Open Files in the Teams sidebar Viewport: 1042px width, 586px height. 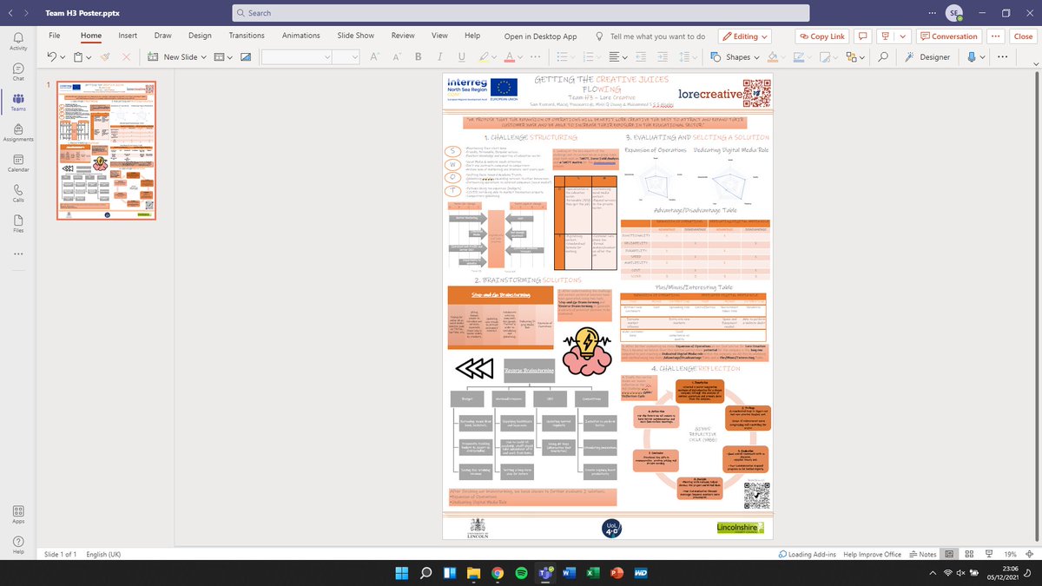[x=18, y=223]
